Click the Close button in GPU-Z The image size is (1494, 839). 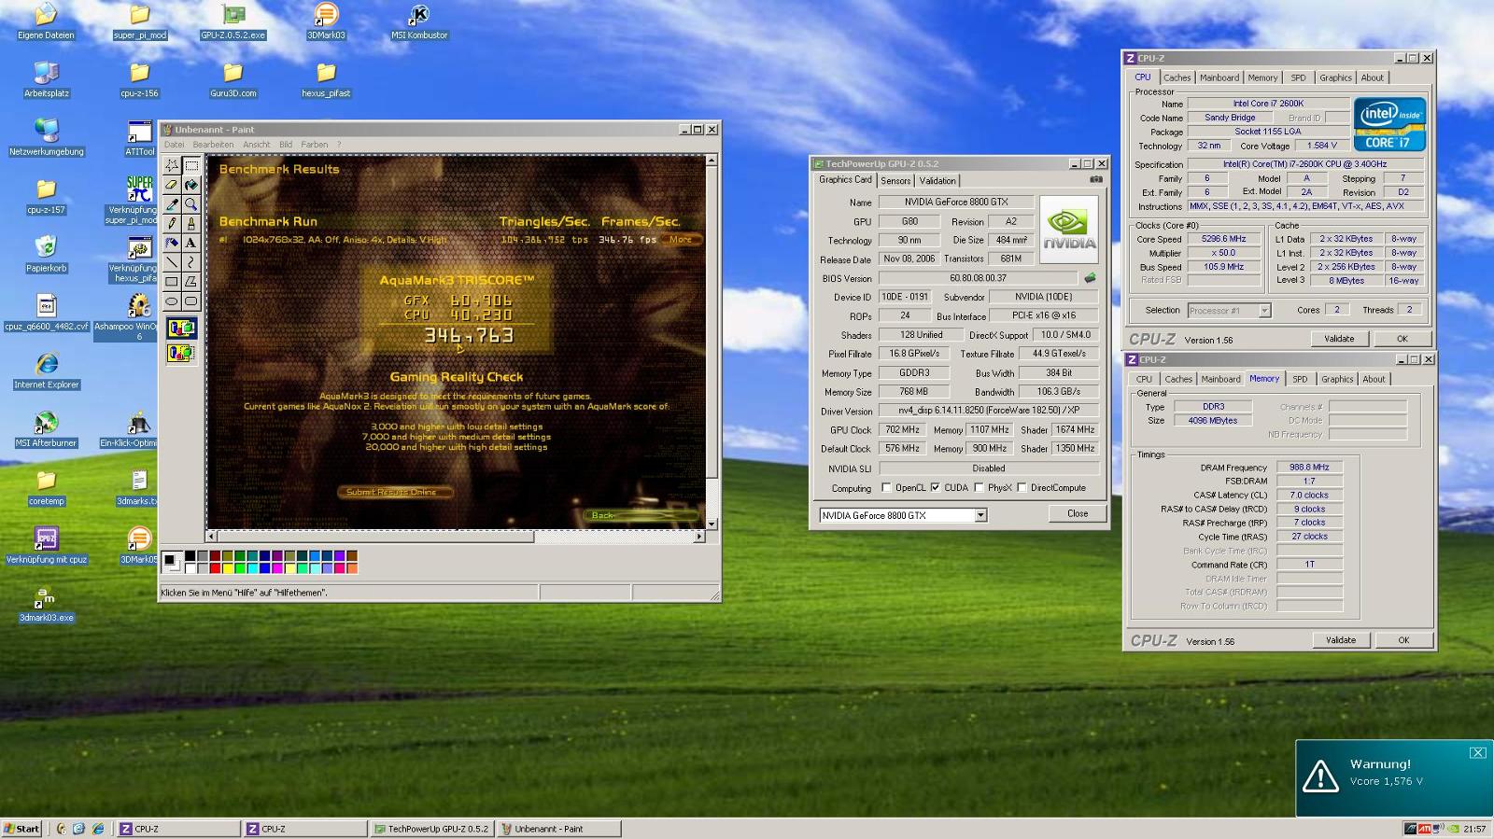click(1078, 513)
